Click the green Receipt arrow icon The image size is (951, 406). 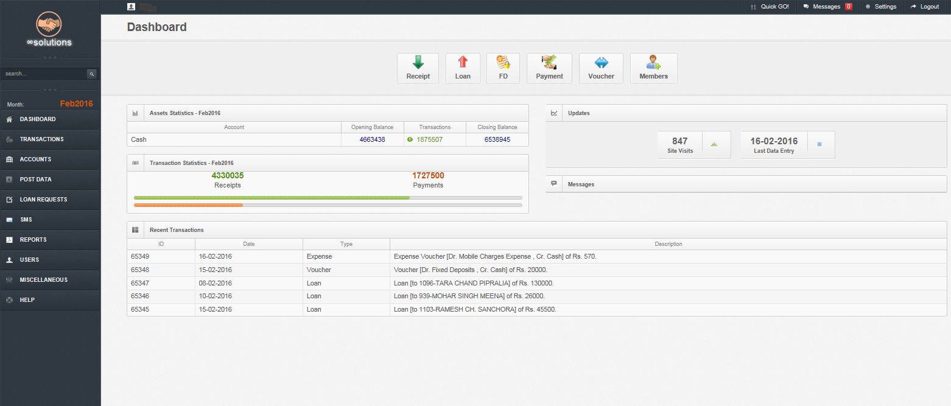click(418, 63)
